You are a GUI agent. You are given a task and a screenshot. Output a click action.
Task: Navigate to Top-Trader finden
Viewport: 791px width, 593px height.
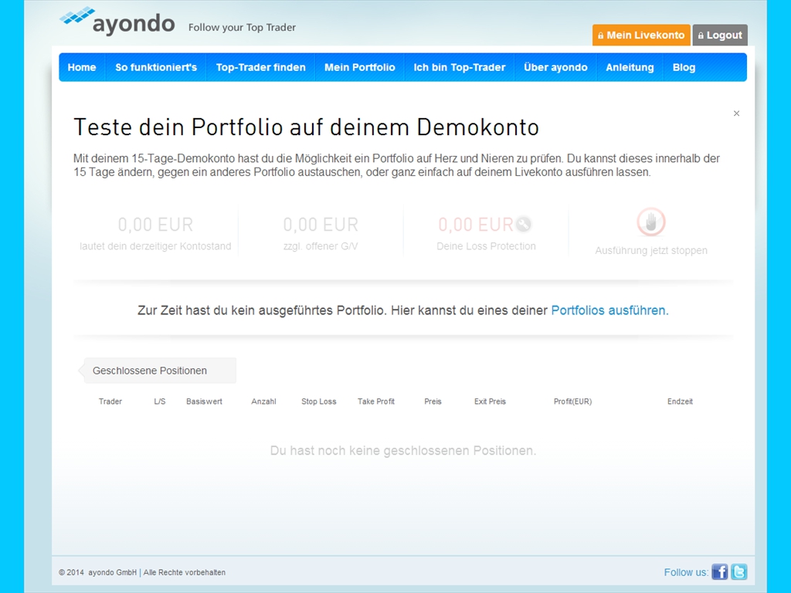point(260,67)
